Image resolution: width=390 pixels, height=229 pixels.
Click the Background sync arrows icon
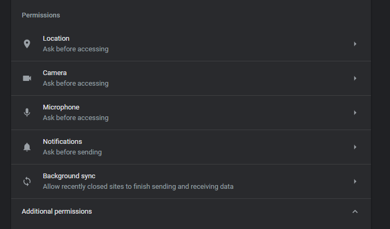coord(27,181)
